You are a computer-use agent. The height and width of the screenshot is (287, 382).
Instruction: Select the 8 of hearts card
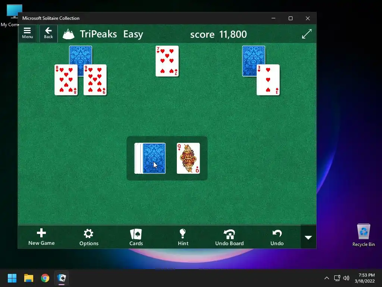click(66, 80)
